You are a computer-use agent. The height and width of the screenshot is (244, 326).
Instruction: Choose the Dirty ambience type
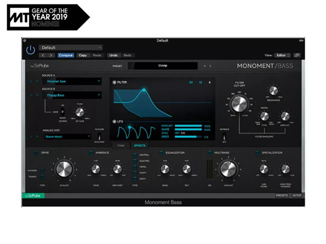point(135,178)
